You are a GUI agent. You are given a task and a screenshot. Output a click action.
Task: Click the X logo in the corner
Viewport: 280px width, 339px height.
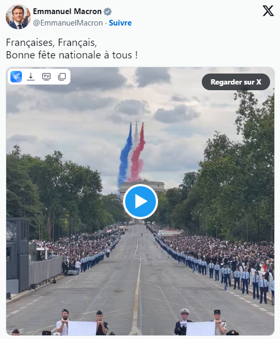pos(268,11)
